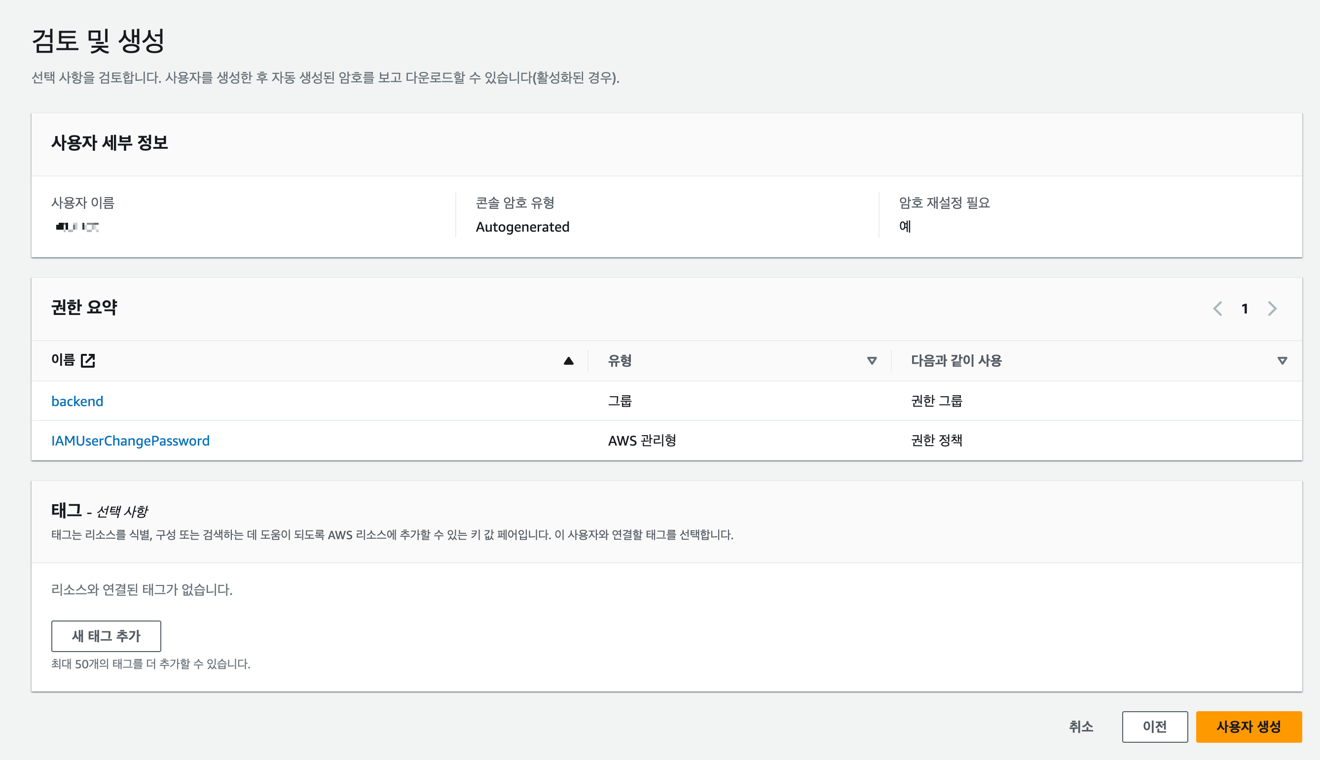Click the blurred user name value

(77, 227)
